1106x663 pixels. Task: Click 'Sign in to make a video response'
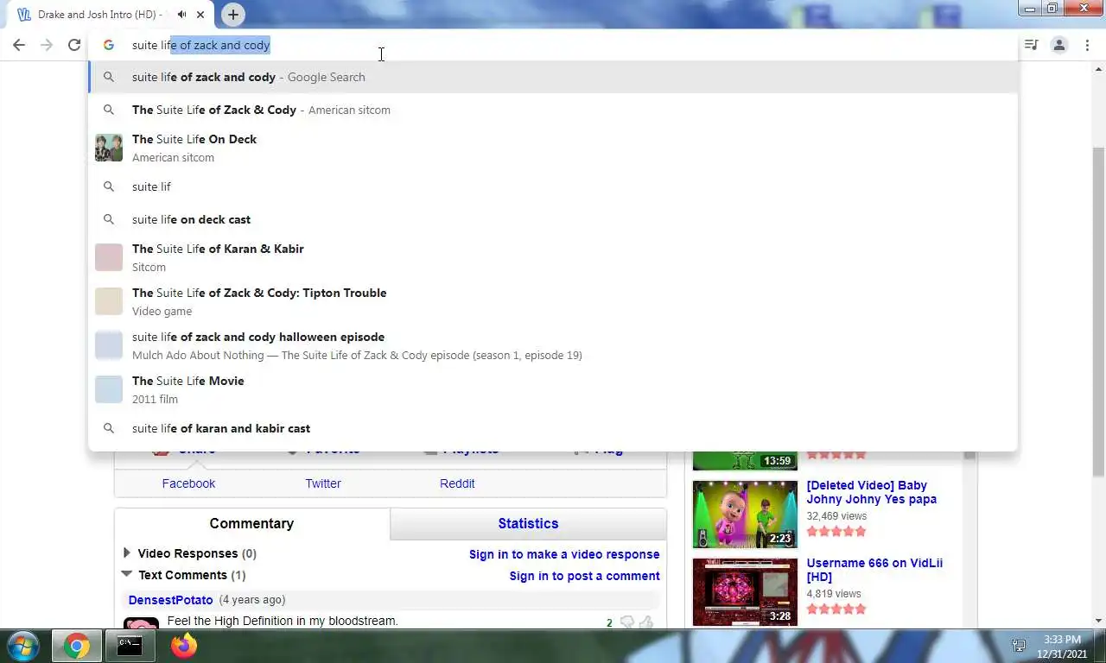[564, 554]
